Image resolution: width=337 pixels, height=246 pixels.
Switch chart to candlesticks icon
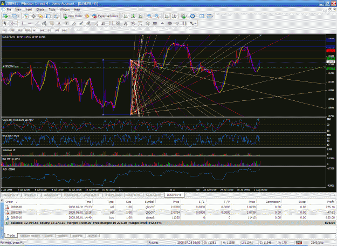(133, 16)
